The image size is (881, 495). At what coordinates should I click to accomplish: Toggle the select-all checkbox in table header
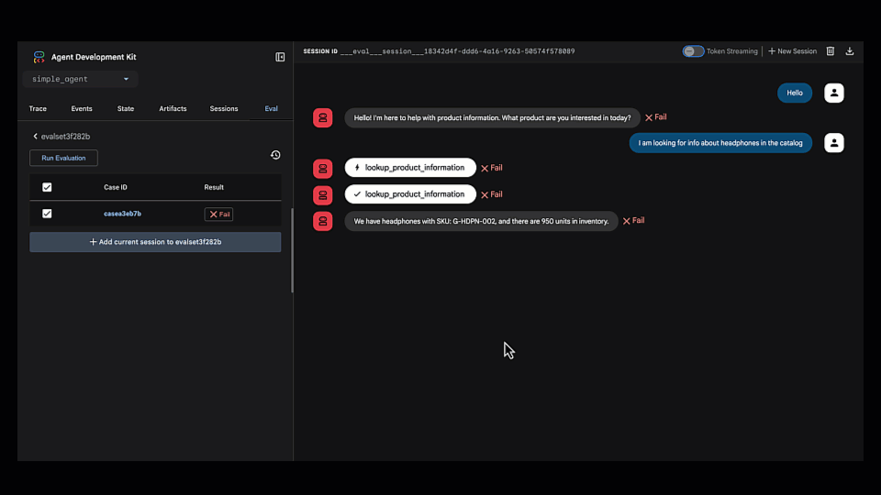(47, 187)
